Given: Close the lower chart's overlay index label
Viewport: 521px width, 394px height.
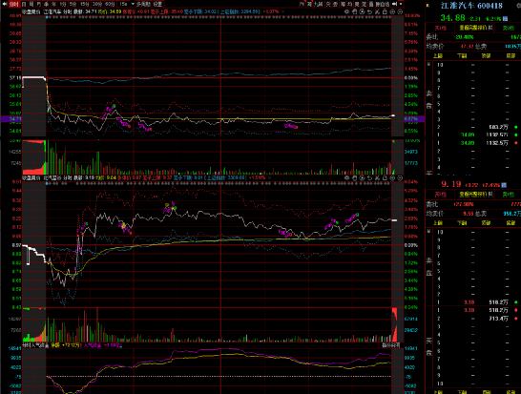Looking at the screenshot, I should point(269,178).
